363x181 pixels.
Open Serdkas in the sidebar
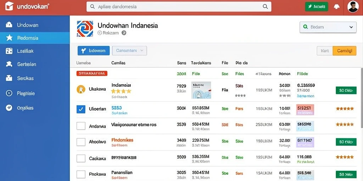coord(35,78)
